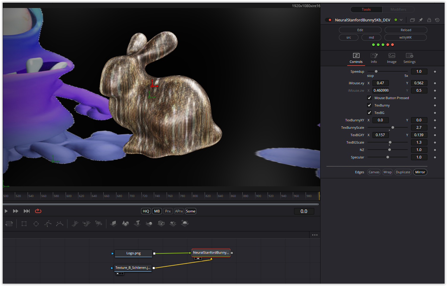The width and height of the screenshot is (447, 286).
Task: Add a Rectangle mask tool
Action: coord(24,224)
